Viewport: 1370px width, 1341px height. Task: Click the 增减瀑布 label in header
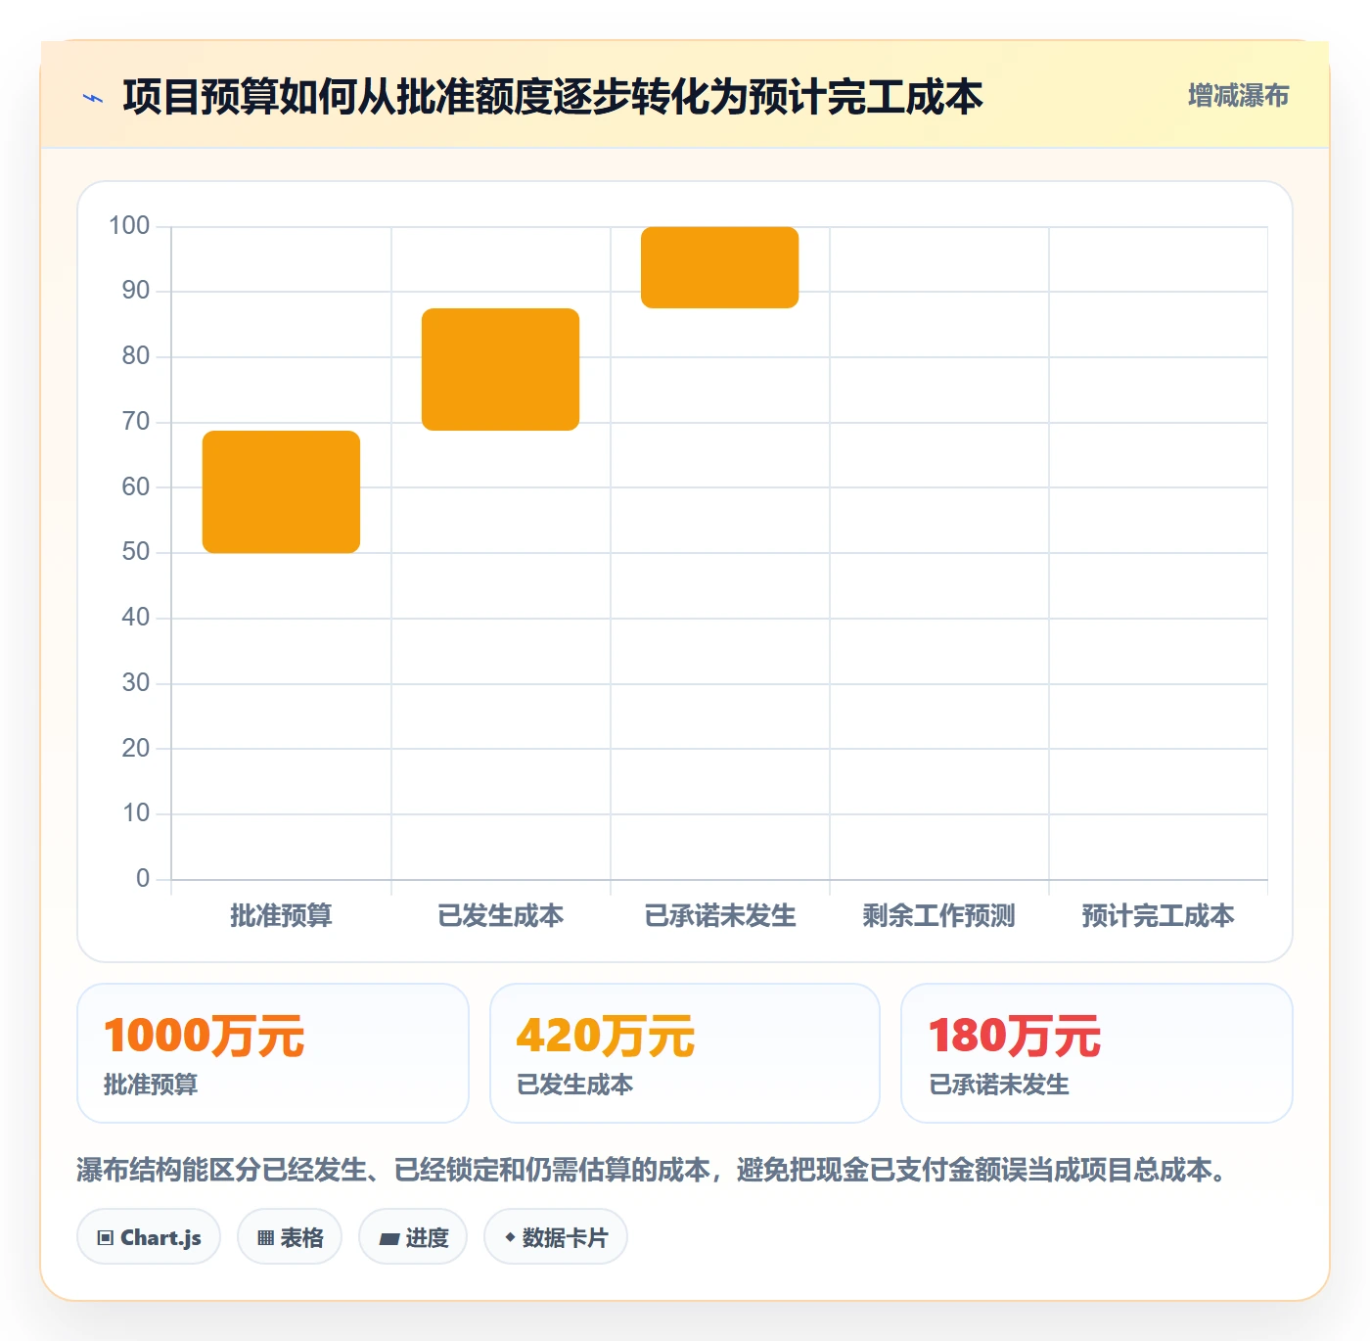point(1238,96)
